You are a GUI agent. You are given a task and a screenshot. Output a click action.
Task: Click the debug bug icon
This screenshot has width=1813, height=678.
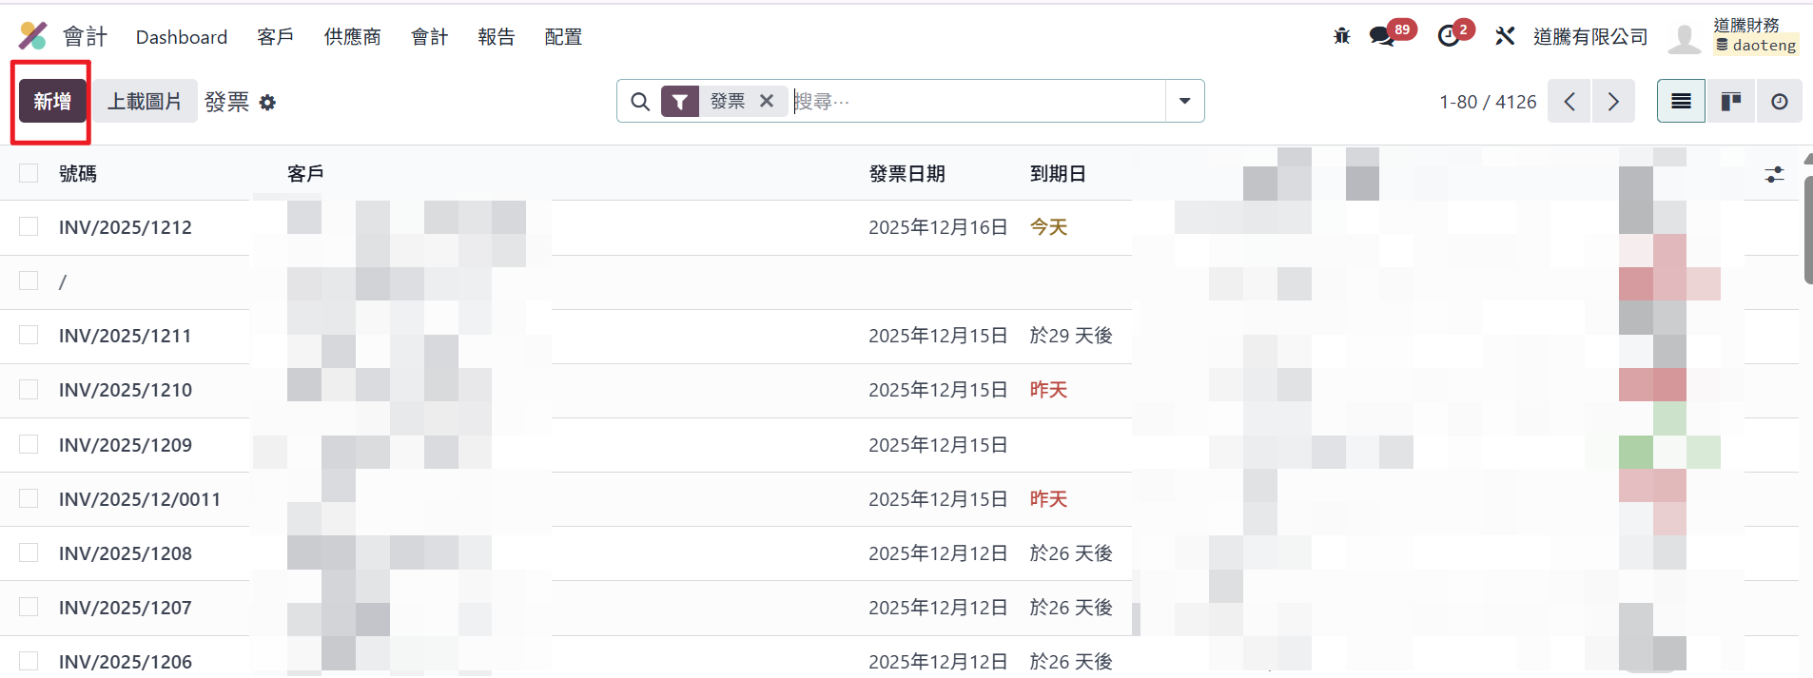point(1342,36)
